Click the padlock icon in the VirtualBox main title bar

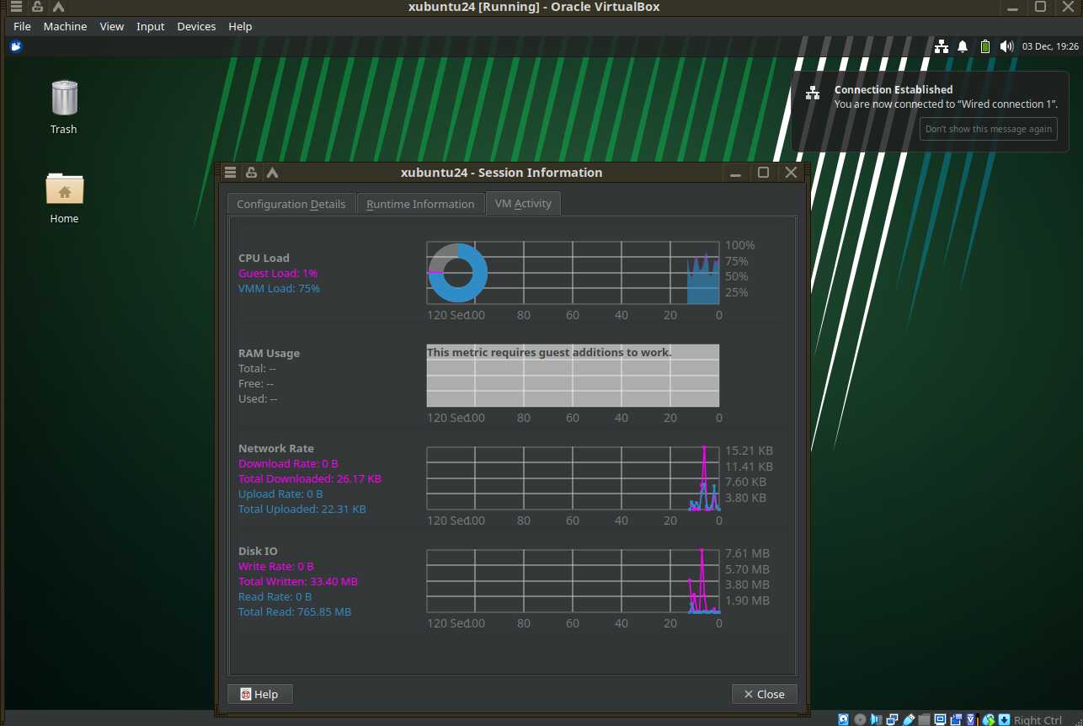(x=37, y=7)
